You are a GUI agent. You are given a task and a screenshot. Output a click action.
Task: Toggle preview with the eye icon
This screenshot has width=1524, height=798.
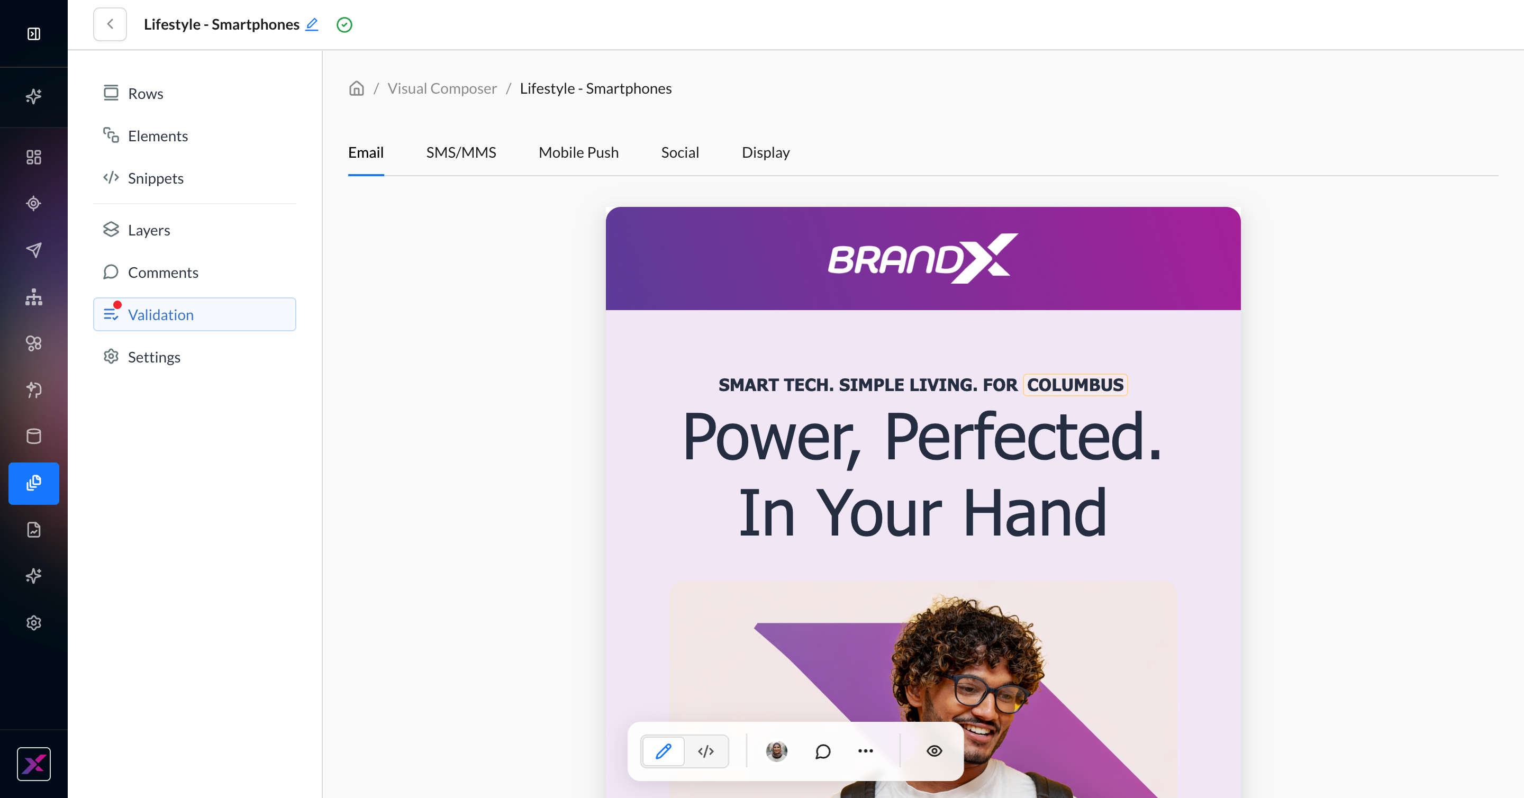(934, 751)
